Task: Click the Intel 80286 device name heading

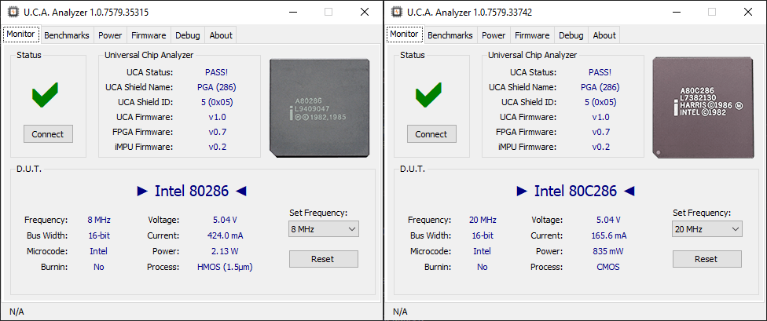Action: 192,191
